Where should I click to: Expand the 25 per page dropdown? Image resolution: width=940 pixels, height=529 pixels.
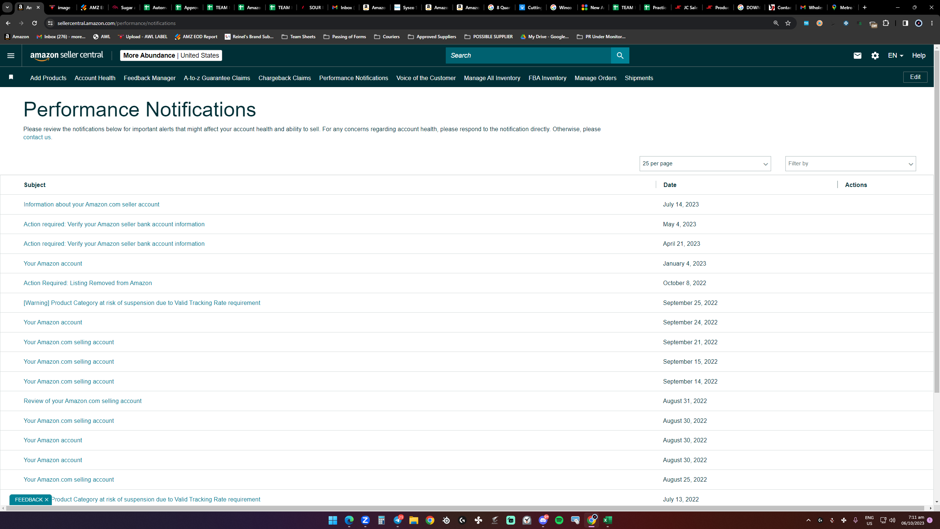pos(705,163)
